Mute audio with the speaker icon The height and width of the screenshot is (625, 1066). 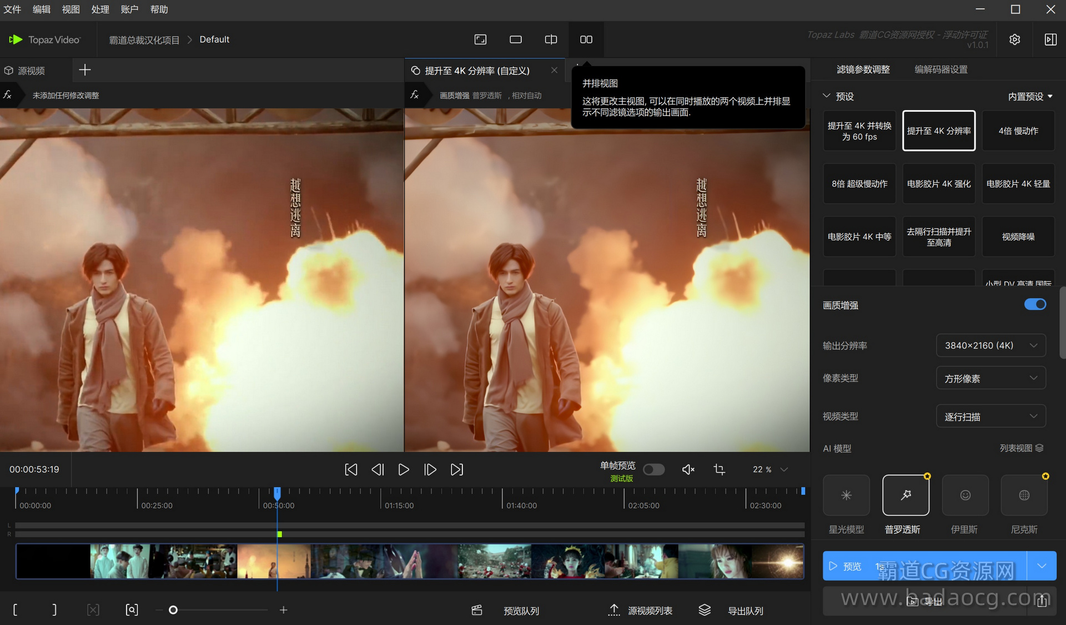coord(688,470)
